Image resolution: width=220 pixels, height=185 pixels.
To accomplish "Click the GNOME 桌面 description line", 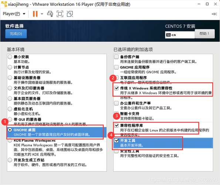I will 52,135.
